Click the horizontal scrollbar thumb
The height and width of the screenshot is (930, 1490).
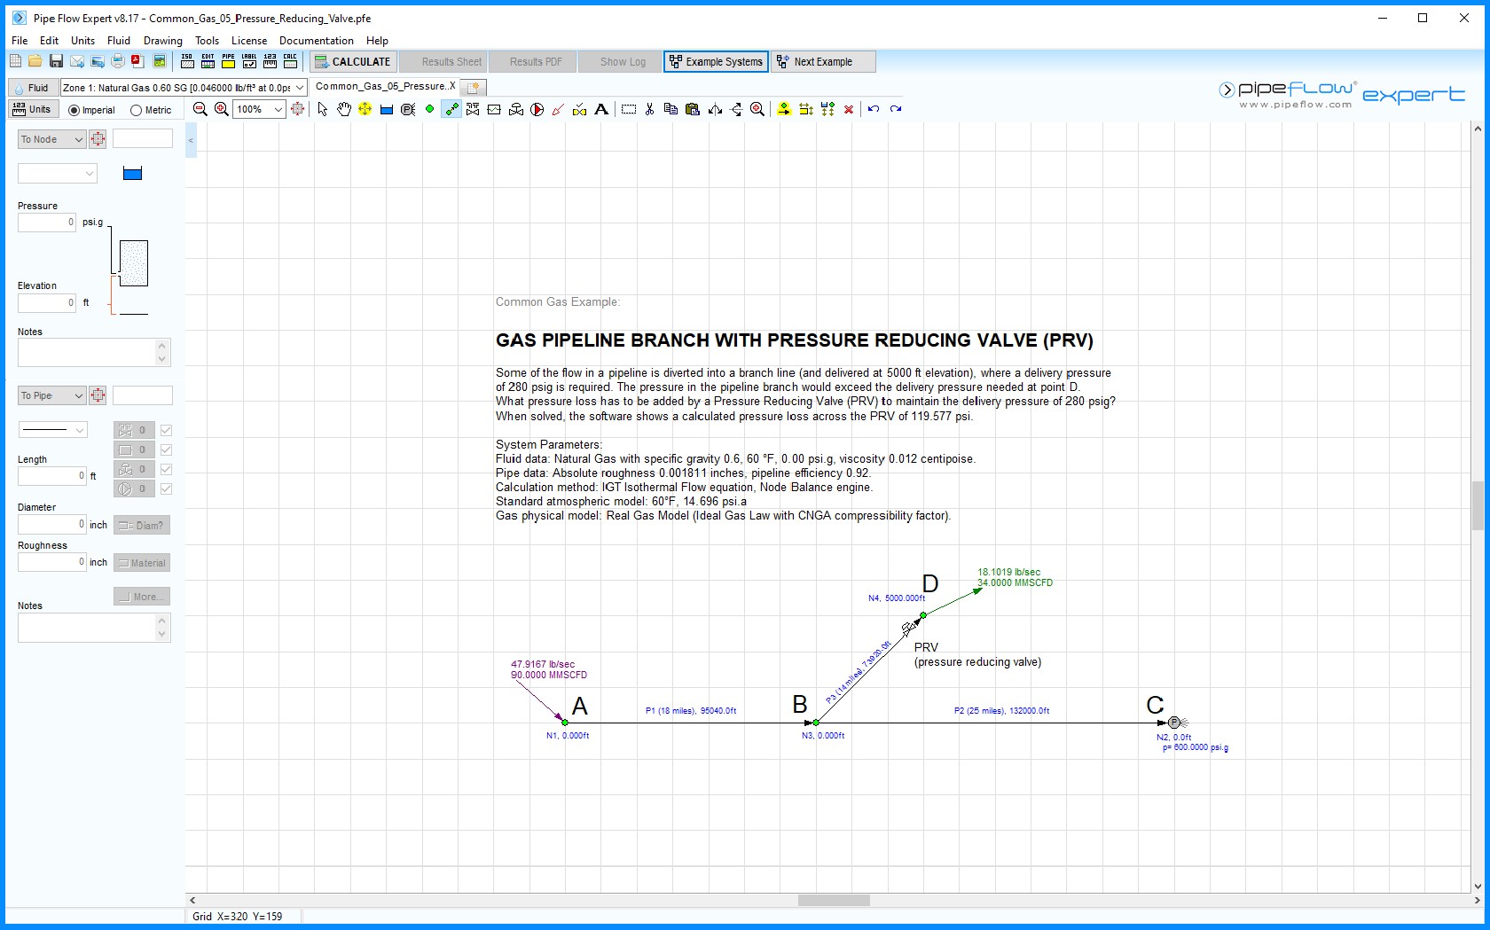pos(834,900)
